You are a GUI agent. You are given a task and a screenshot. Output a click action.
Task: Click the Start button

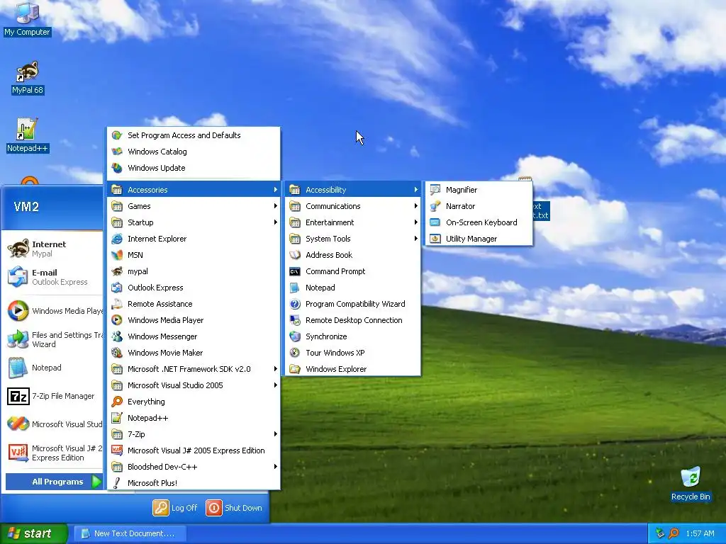[34, 533]
